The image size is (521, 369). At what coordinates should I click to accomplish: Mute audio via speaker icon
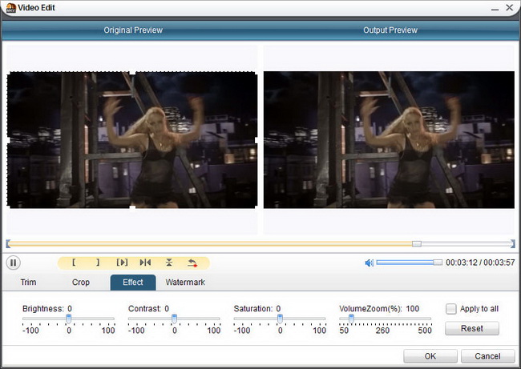pos(370,263)
